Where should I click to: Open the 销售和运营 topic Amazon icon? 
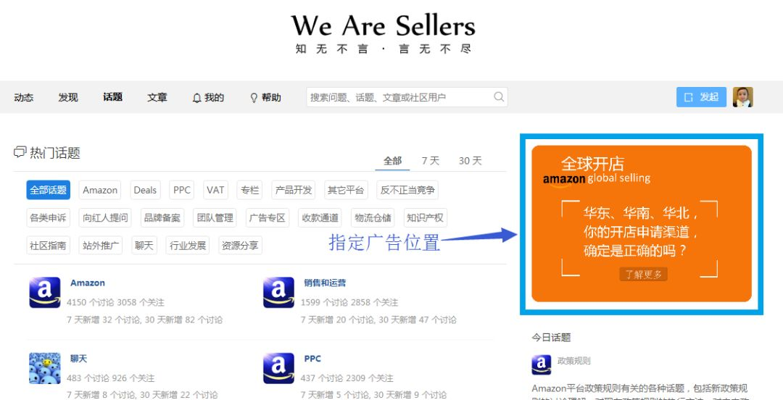coord(278,293)
